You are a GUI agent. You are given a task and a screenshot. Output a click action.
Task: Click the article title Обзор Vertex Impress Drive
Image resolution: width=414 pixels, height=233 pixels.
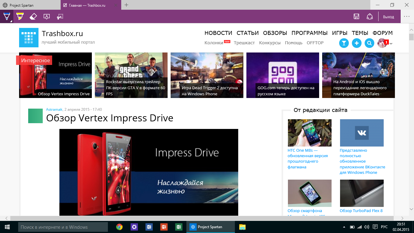pyautogui.click(x=110, y=118)
